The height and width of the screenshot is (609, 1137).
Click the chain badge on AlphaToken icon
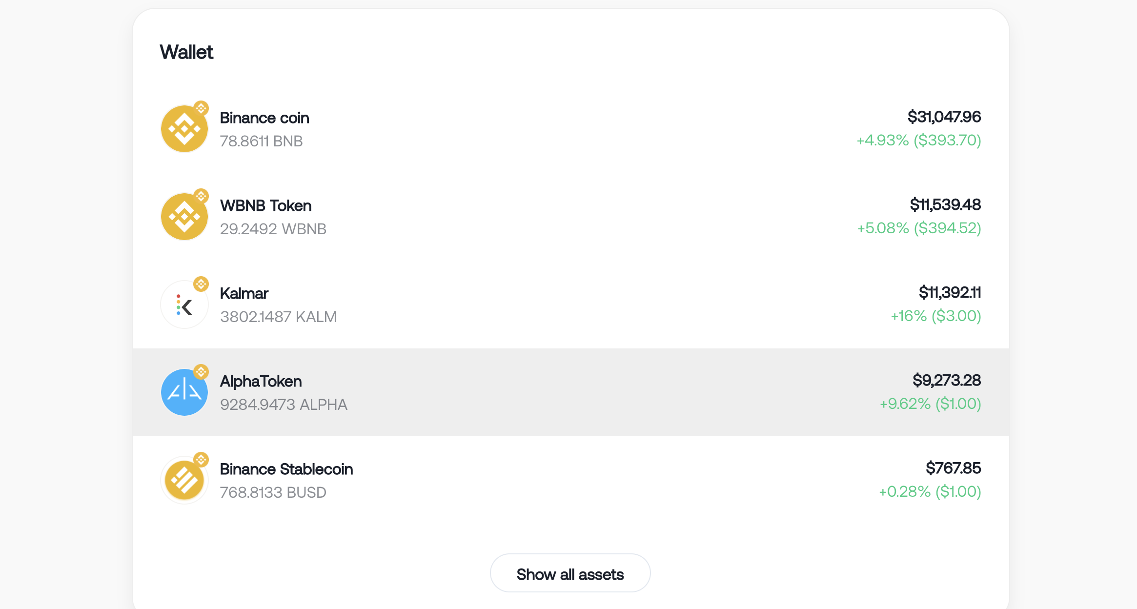(201, 372)
